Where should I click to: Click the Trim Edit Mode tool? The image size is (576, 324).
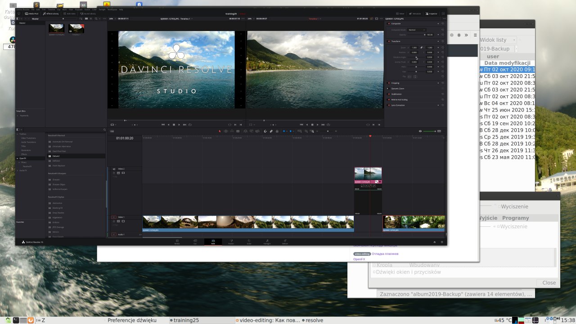(226, 131)
